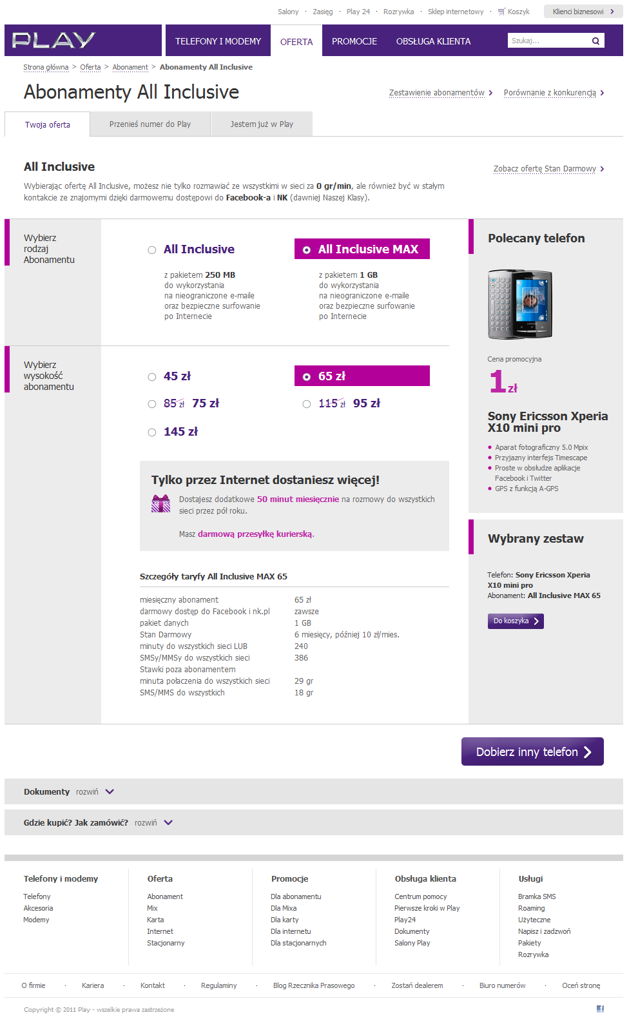Open Sklep internetowy top link

click(x=456, y=12)
